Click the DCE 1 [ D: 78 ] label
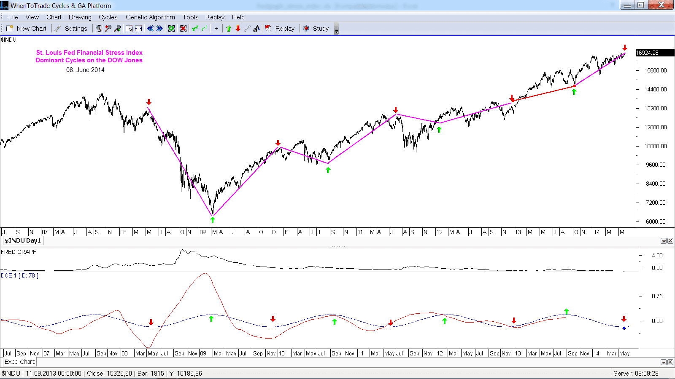This screenshot has width=675, height=379. [19, 275]
